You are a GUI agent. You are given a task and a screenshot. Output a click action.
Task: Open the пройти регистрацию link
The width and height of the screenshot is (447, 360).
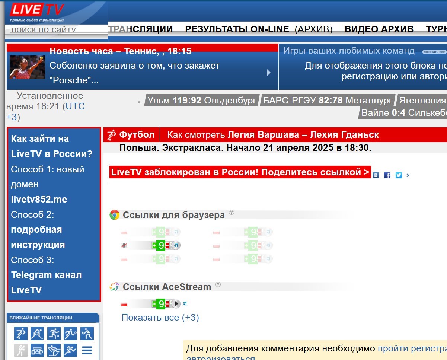tap(412, 349)
